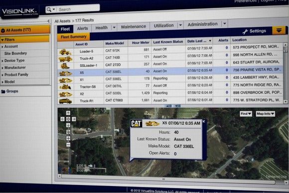The width and height of the screenshot is (289, 193).
Task: Switch to the Alerts tab
Action: (x=82, y=28)
